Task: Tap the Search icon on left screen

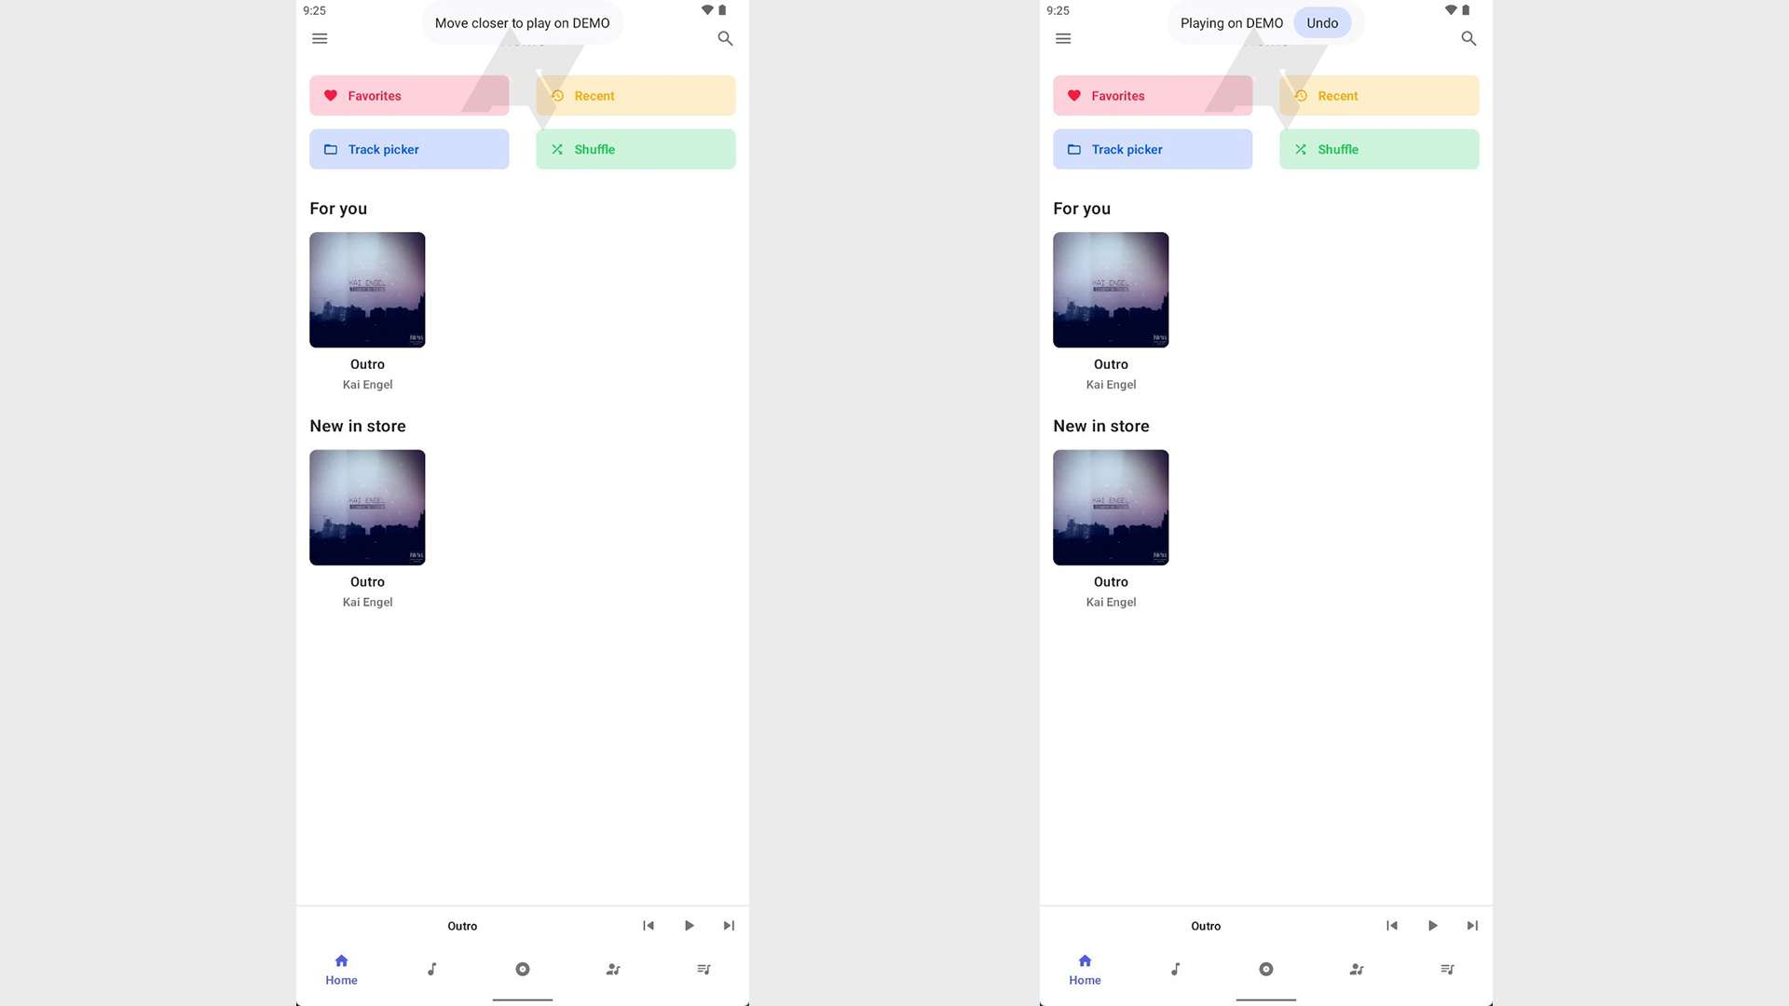Action: (725, 38)
